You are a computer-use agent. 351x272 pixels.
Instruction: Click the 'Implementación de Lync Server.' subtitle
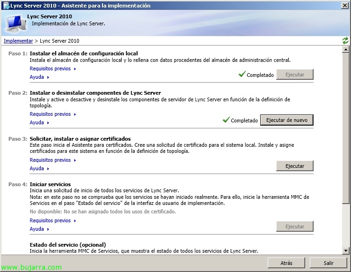click(68, 23)
